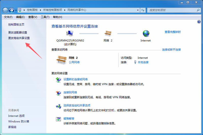This screenshot has width=203, height=135.
Task: Click the blue help question mark icon
Action: [x=199, y=22]
